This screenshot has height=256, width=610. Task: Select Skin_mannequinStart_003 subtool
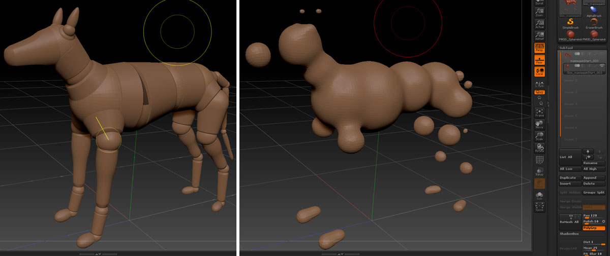click(x=584, y=69)
